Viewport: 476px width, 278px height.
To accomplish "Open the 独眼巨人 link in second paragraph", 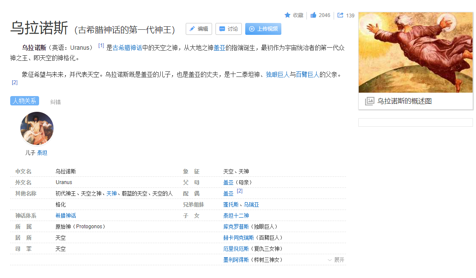I will (x=278, y=74).
